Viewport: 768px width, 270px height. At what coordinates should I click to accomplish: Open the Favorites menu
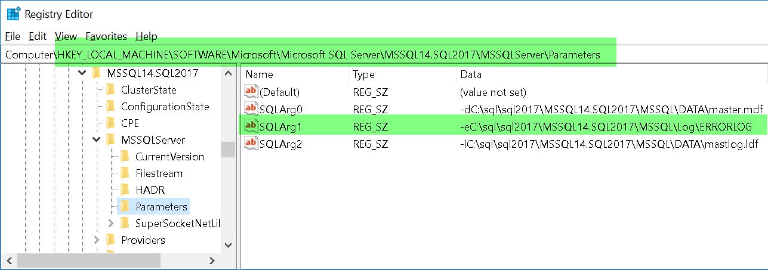pyautogui.click(x=106, y=36)
